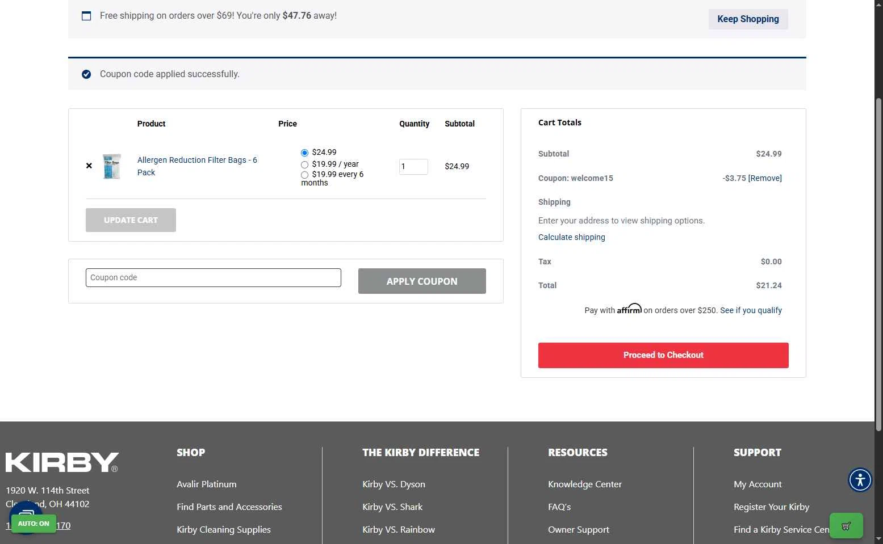Open Kirby VS. Dyson comparison

point(394,484)
